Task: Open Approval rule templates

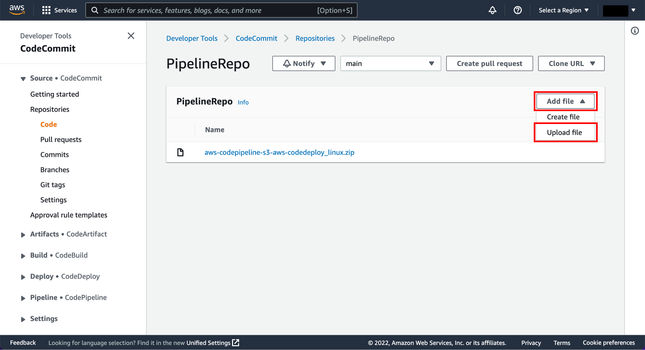Action: (69, 215)
